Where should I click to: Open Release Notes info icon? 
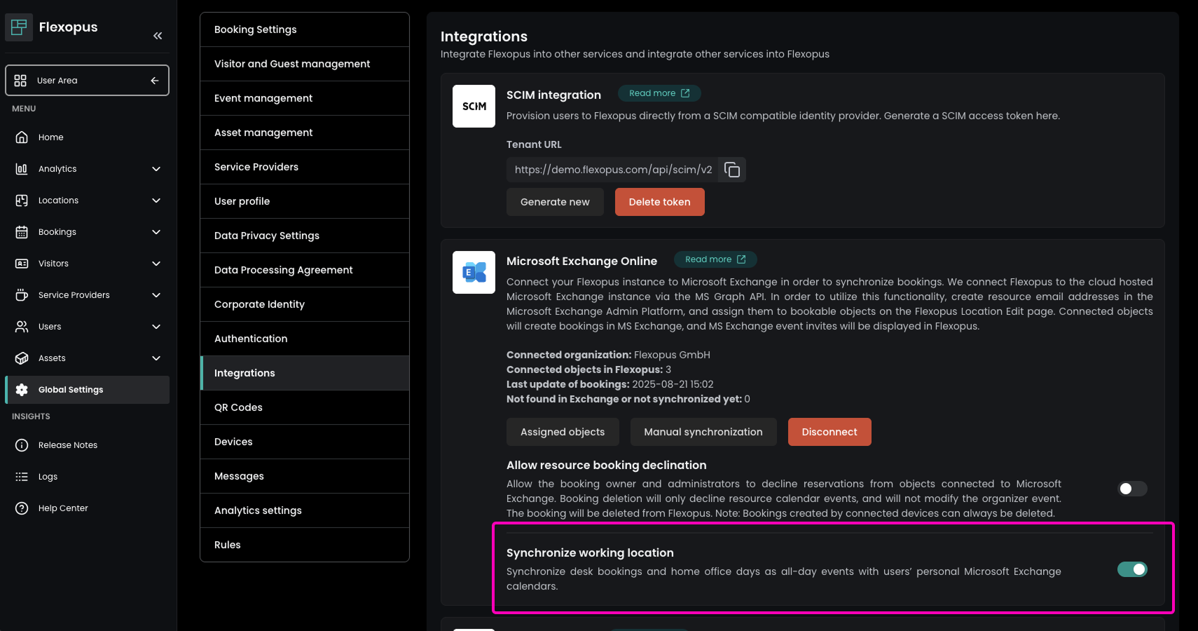pyautogui.click(x=22, y=445)
